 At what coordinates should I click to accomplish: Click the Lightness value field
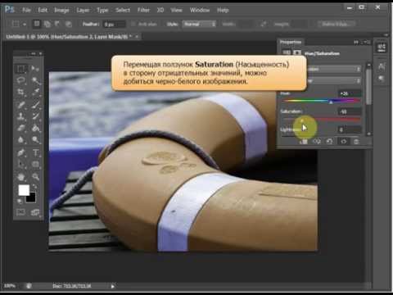point(350,129)
